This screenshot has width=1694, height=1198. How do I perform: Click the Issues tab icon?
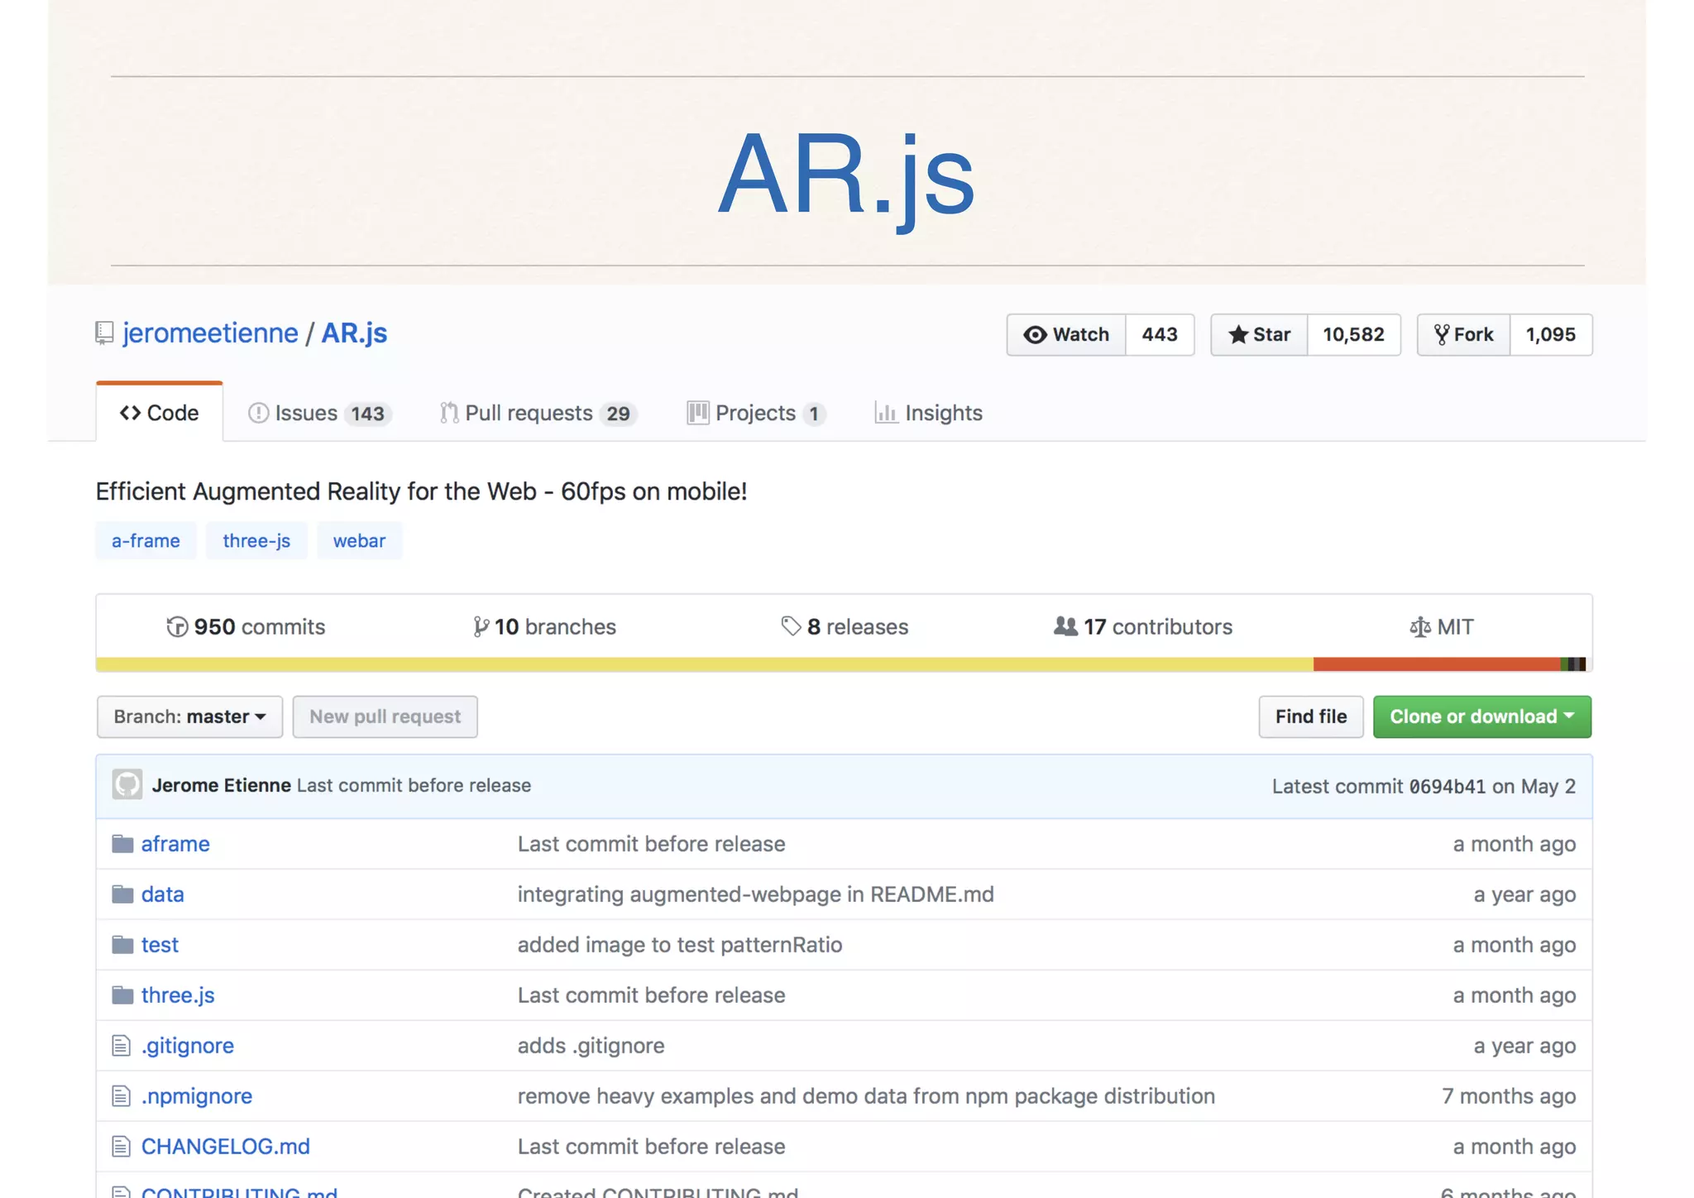[258, 413]
